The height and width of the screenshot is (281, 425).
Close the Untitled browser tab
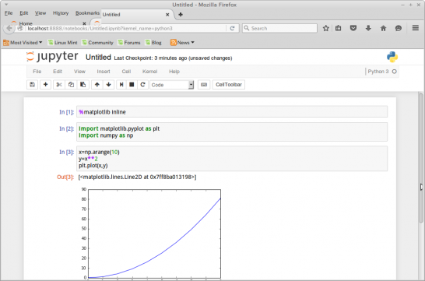pyautogui.click(x=167, y=15)
